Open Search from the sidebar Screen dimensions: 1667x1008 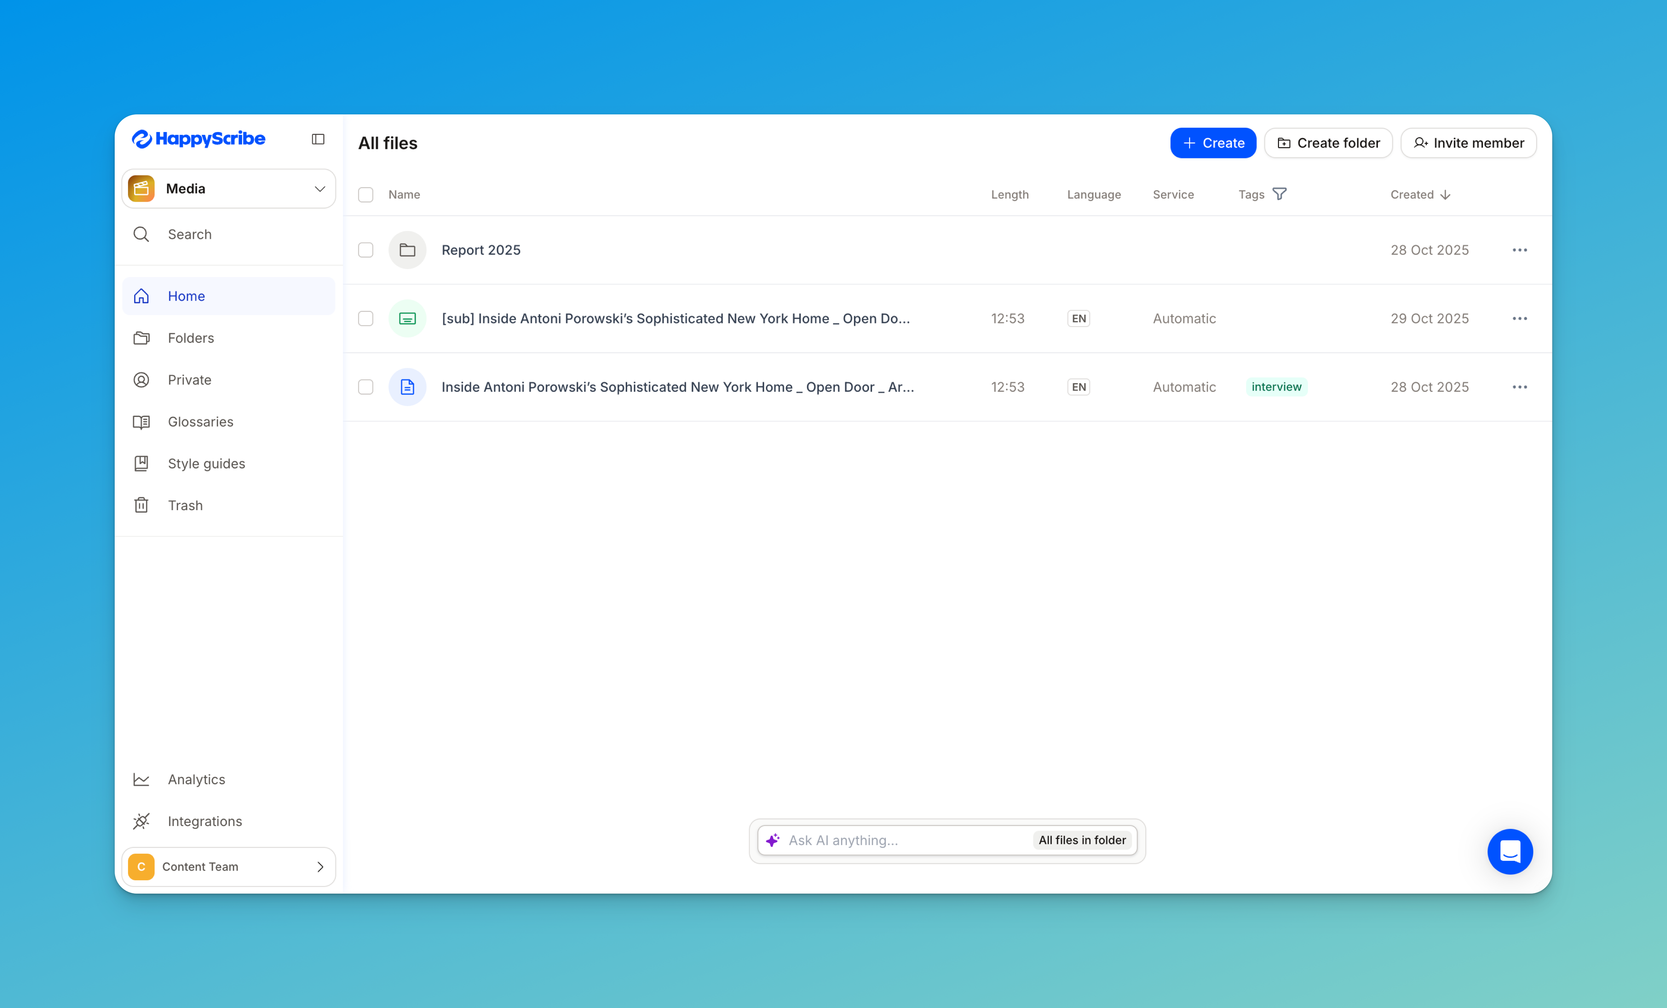[189, 234]
